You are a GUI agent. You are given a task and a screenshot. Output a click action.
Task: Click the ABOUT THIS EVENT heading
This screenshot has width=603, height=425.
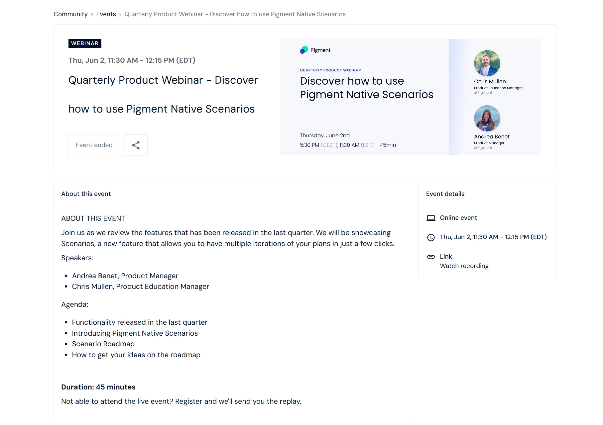tap(93, 218)
